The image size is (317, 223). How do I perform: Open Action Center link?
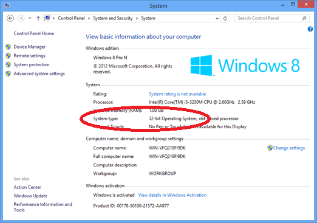[x=27, y=187]
